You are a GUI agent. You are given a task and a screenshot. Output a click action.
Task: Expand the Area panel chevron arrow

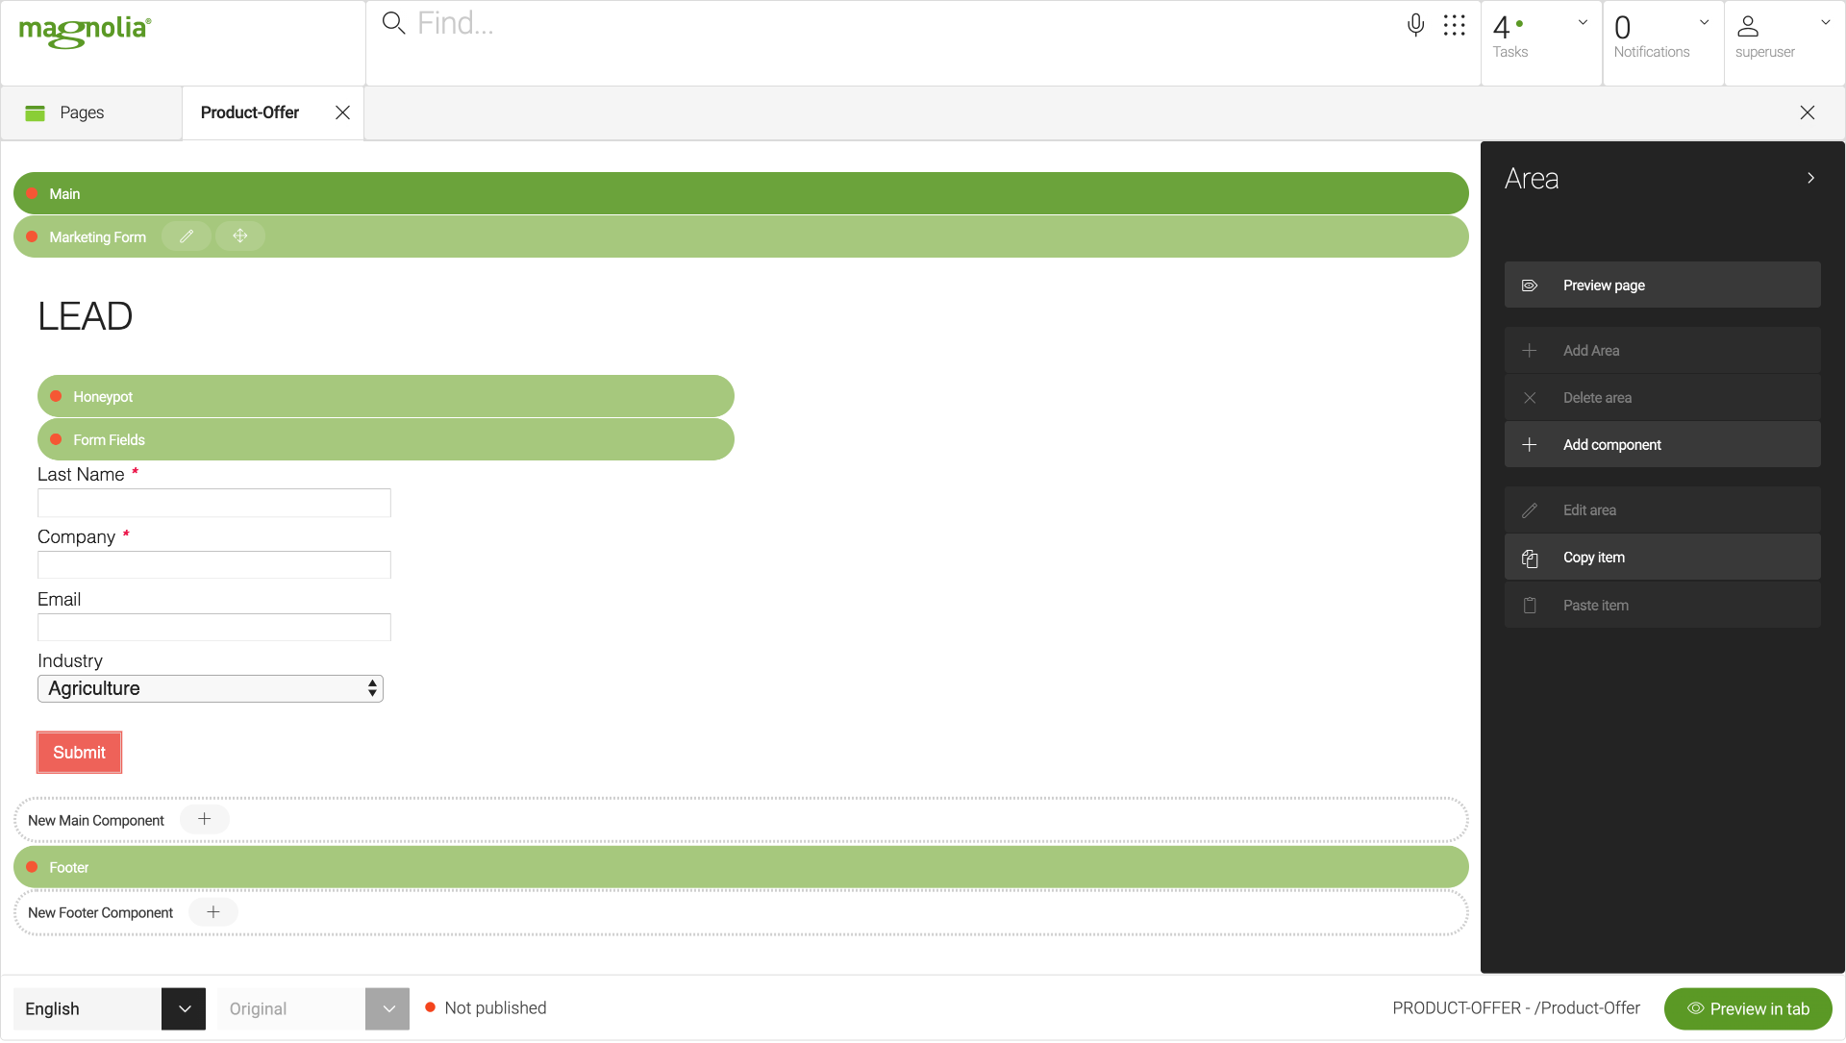(x=1811, y=178)
